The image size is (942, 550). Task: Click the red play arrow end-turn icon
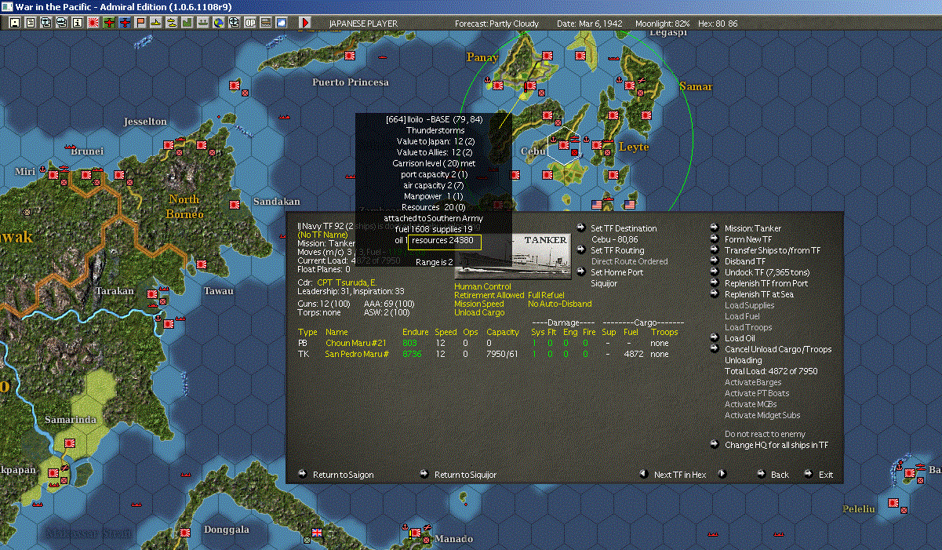tap(305, 23)
